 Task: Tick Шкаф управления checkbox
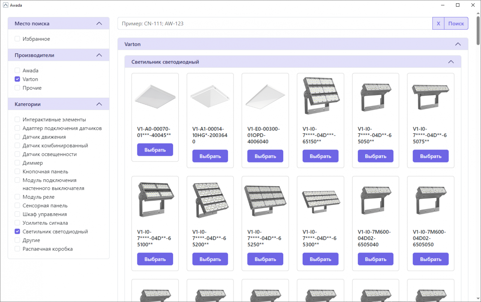coord(17,214)
